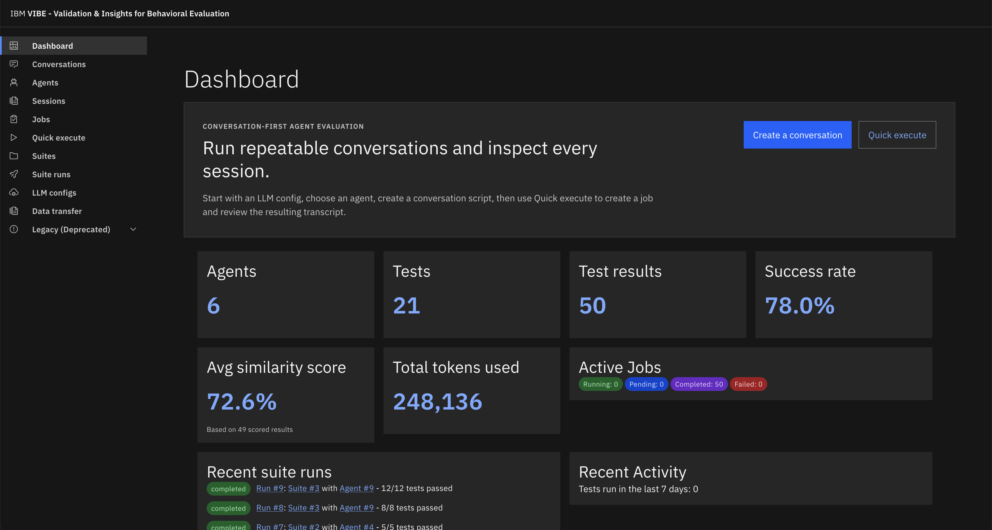Click the Dashboard sidebar icon

[14, 46]
